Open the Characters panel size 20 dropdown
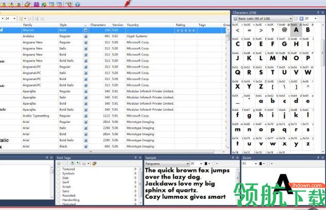Image resolution: width=326 pixels, height=210 pixels. 315,19
